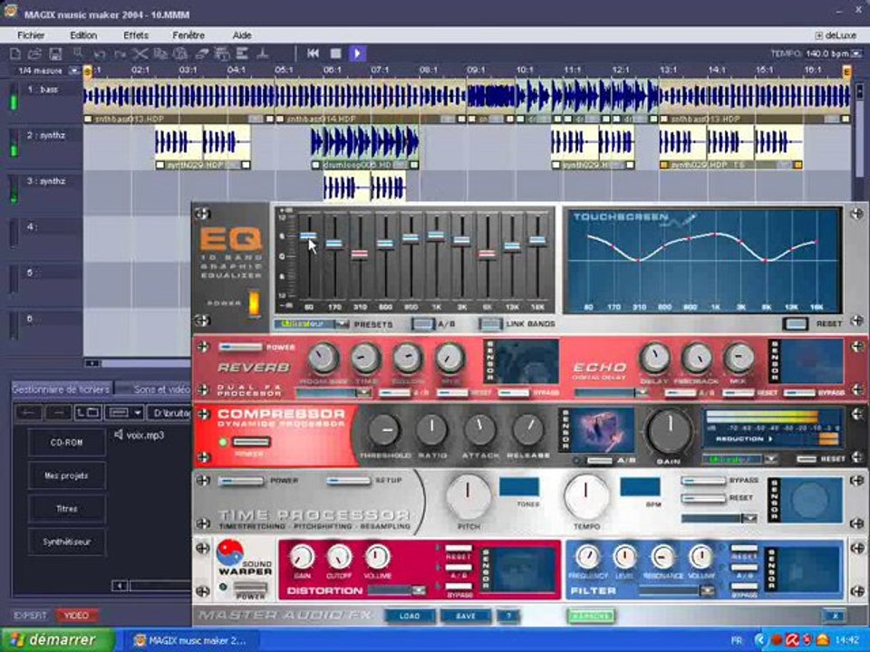Open the Fenêtre menu
The height and width of the screenshot is (652, 870).
[x=188, y=35]
